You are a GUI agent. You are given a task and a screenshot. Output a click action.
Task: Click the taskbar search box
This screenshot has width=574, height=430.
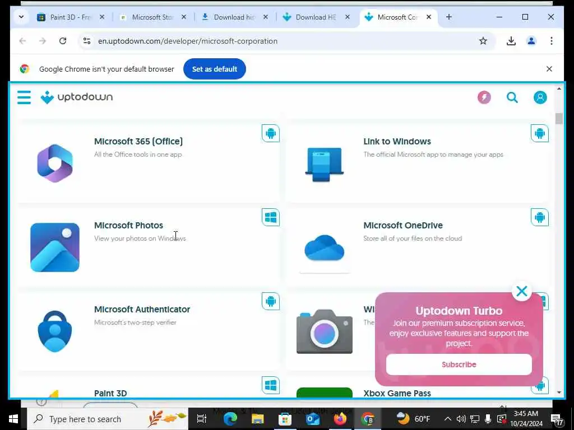[x=108, y=419]
